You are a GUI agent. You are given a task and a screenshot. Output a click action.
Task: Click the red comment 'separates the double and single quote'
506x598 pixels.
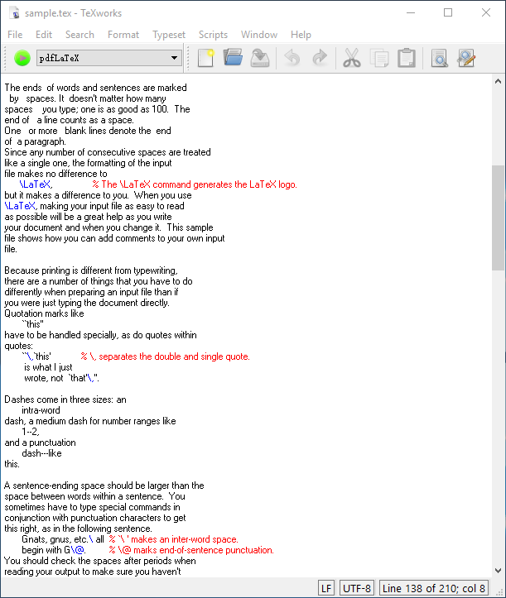pyautogui.click(x=165, y=356)
